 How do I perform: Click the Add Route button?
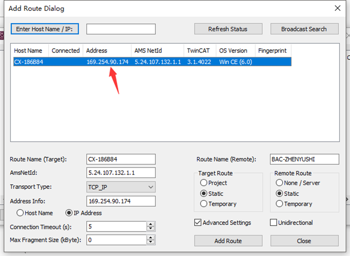point(228,241)
